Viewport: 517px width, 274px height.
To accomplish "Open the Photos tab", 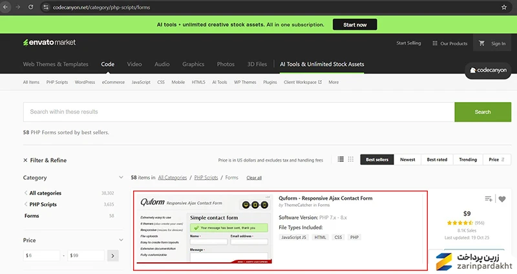I will pos(226,64).
